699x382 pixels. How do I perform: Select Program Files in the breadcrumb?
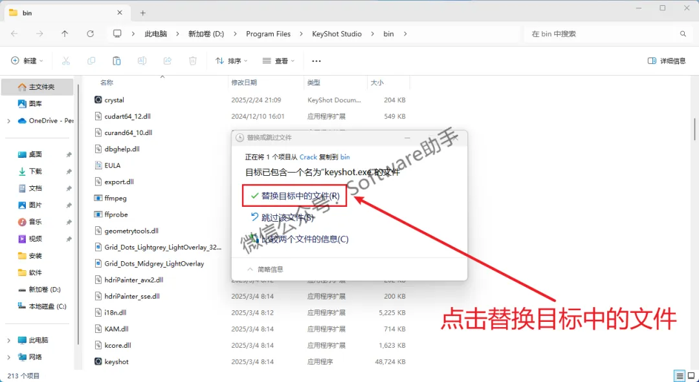click(268, 34)
